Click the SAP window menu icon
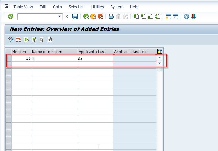Image resolution: width=218 pixels, height=151 pixels. (7, 6)
